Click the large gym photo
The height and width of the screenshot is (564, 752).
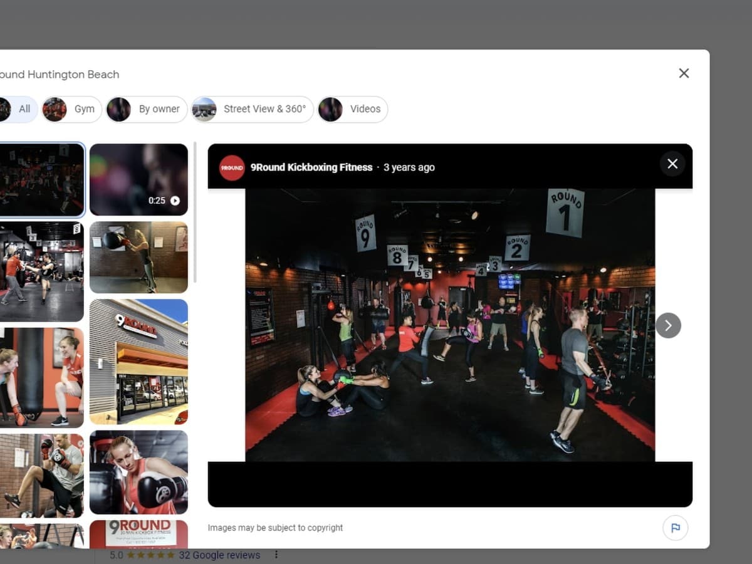(x=450, y=325)
